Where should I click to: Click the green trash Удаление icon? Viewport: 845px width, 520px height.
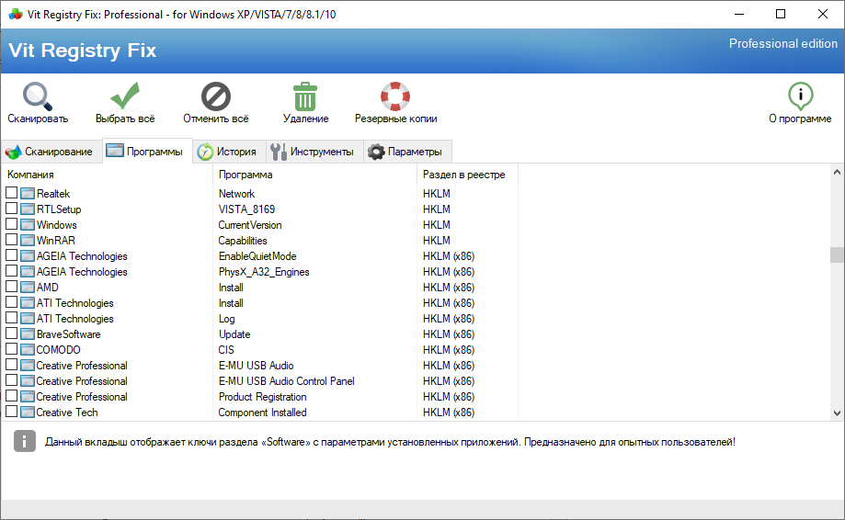click(x=305, y=96)
